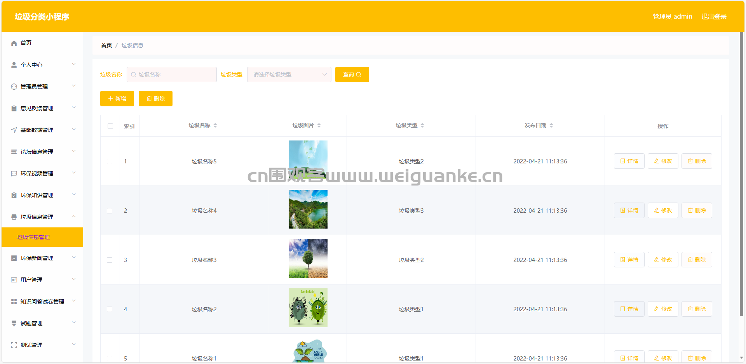746x364 pixels.
Task: Click the list icon for 论坛信息管理
Action: [14, 152]
